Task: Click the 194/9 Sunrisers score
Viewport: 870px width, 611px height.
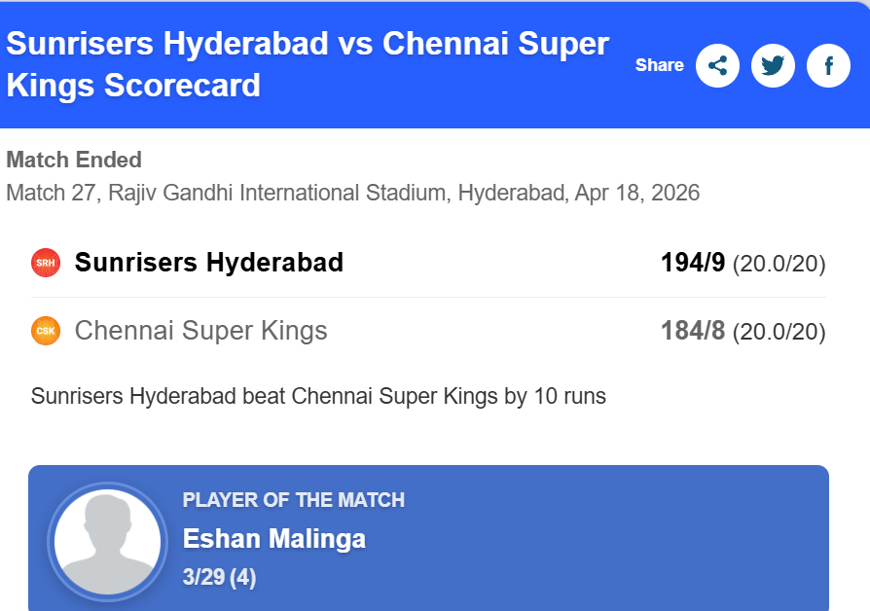Action: click(x=693, y=263)
